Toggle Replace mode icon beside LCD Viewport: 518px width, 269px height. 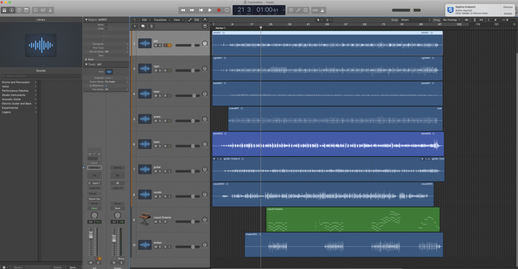pos(291,10)
